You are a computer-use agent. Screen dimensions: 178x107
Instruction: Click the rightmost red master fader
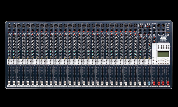[x=168, y=83]
